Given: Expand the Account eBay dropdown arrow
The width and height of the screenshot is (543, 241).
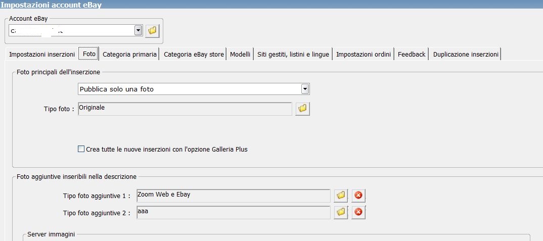Looking at the screenshot, I should (x=138, y=31).
